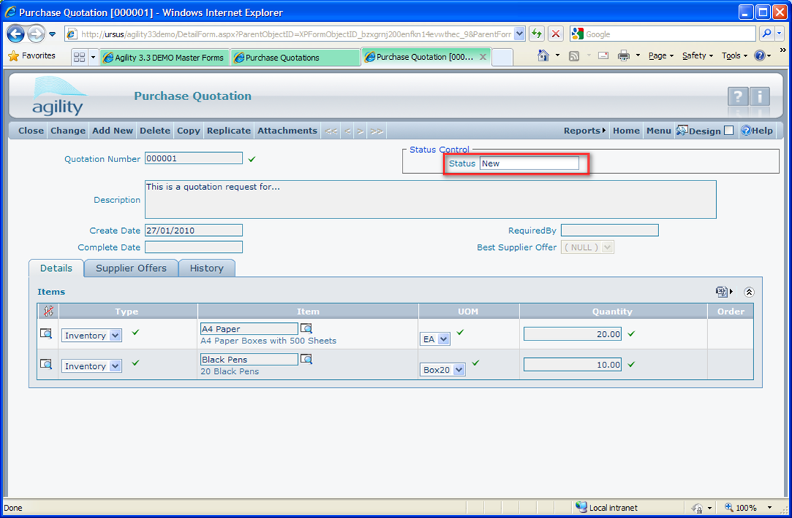Switch to the History tab
Viewport: 792px width, 518px height.
[x=207, y=268]
